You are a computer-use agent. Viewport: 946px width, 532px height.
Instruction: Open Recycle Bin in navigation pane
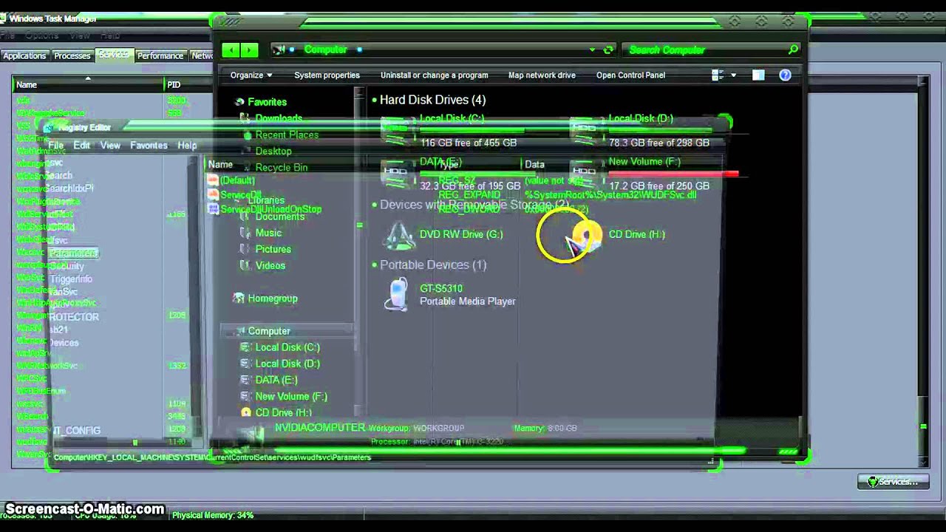pos(282,168)
